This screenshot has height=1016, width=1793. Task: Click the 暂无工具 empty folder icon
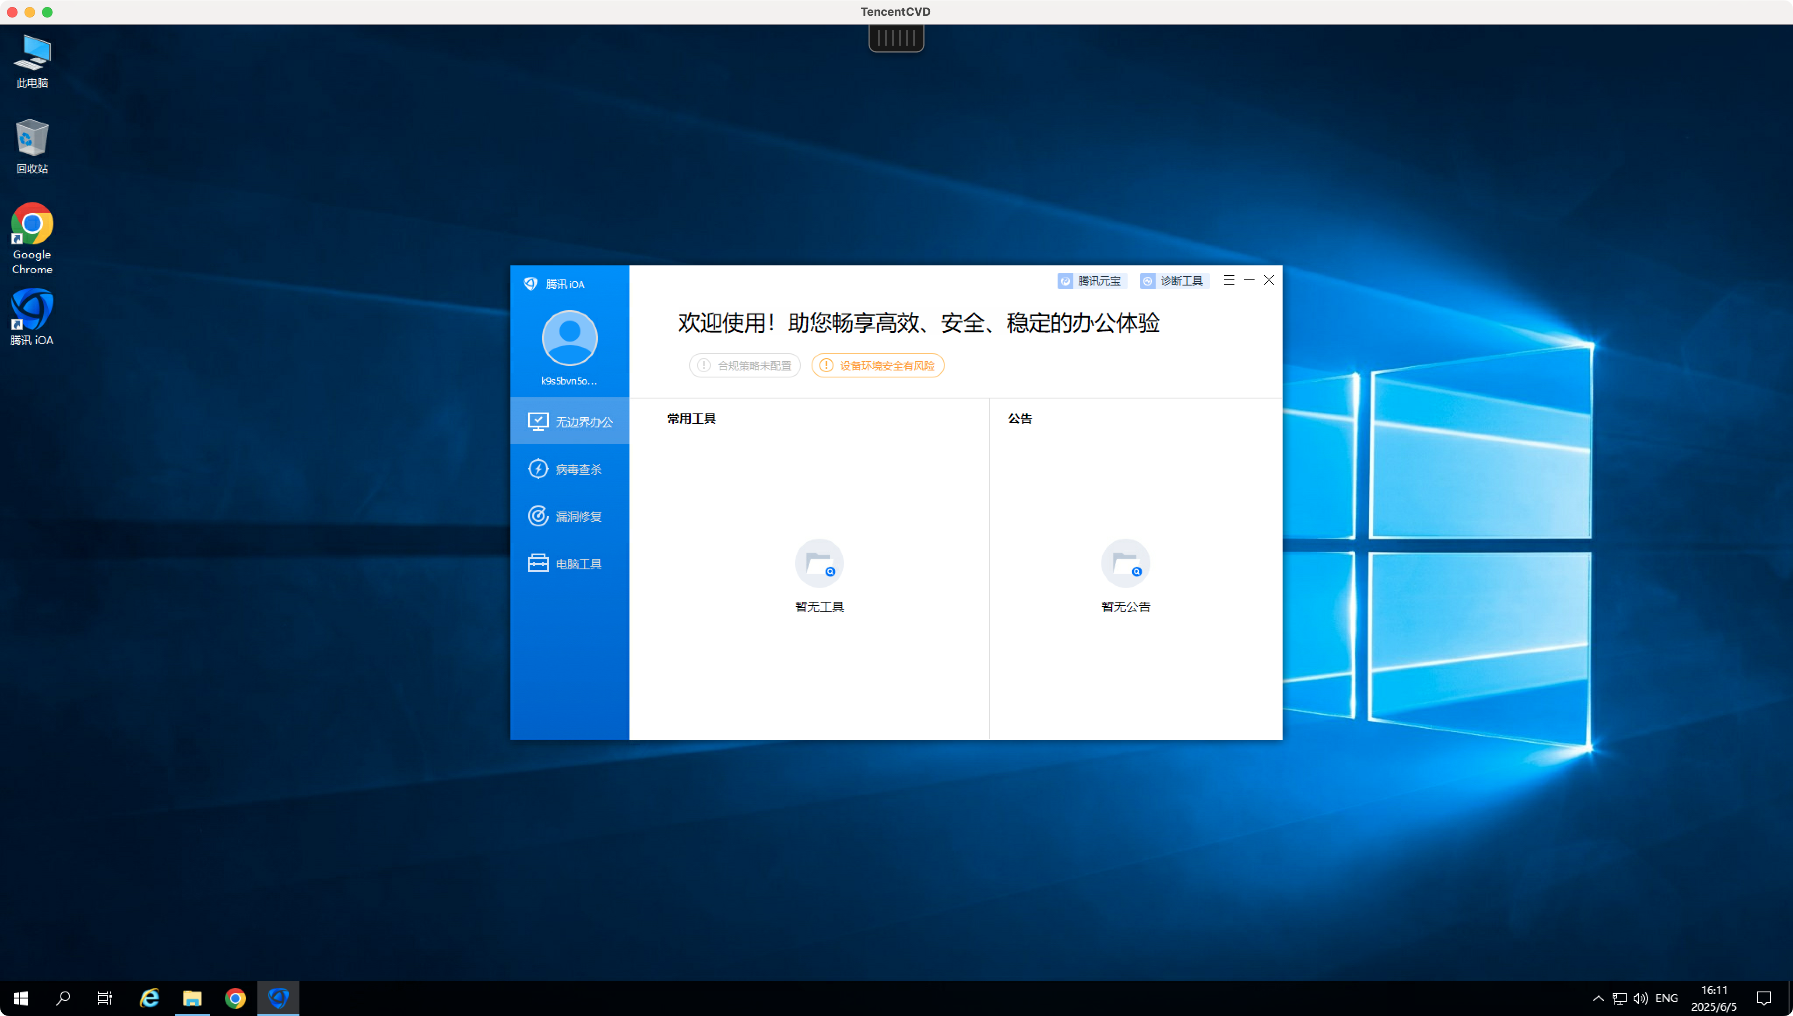click(x=819, y=563)
